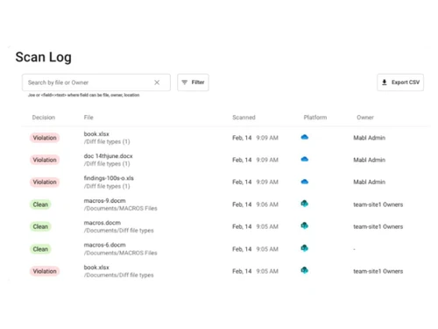Click the Decision column header

(44, 118)
